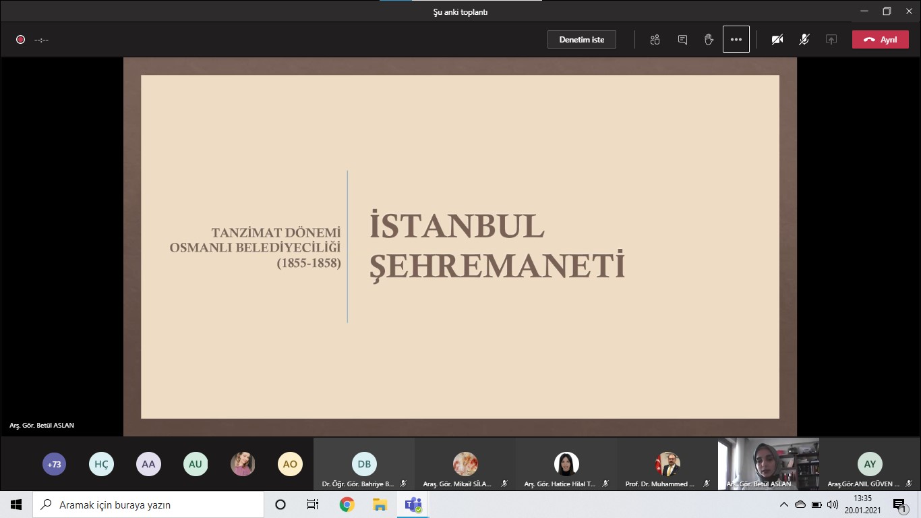The height and width of the screenshot is (518, 921).
Task: Unmute the microphone
Action: (804, 40)
